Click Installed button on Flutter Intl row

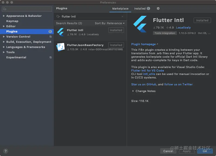coord(116,30)
